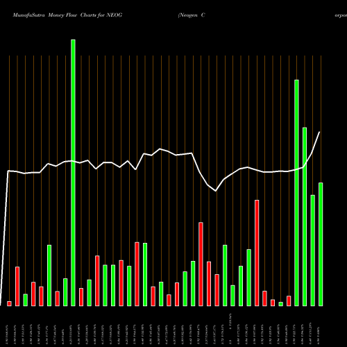The image size is (347, 347).
Task: Pick the first leftmost small red bar
Action: pos(9,304)
